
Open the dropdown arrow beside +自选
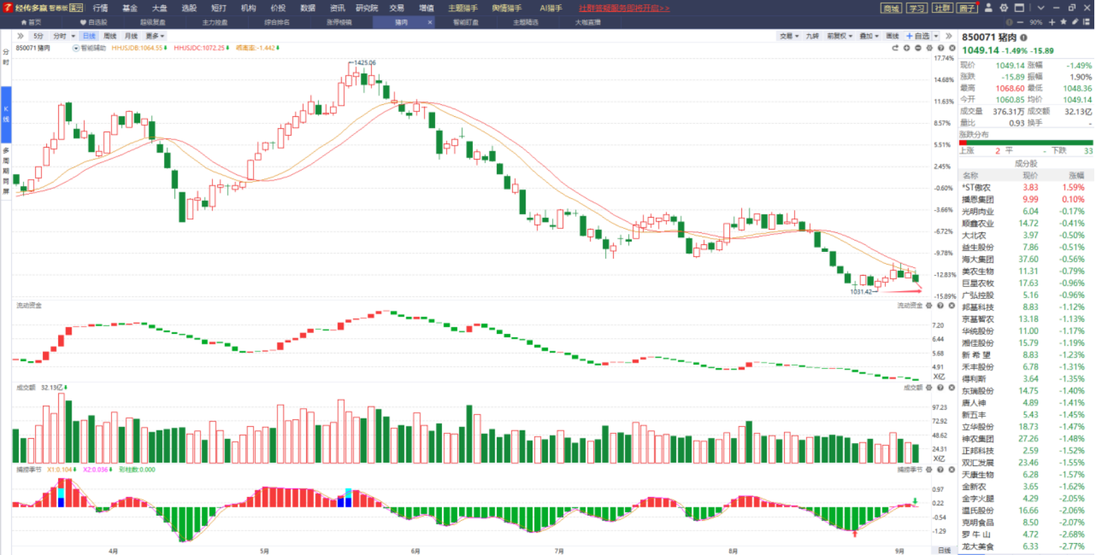click(x=936, y=36)
